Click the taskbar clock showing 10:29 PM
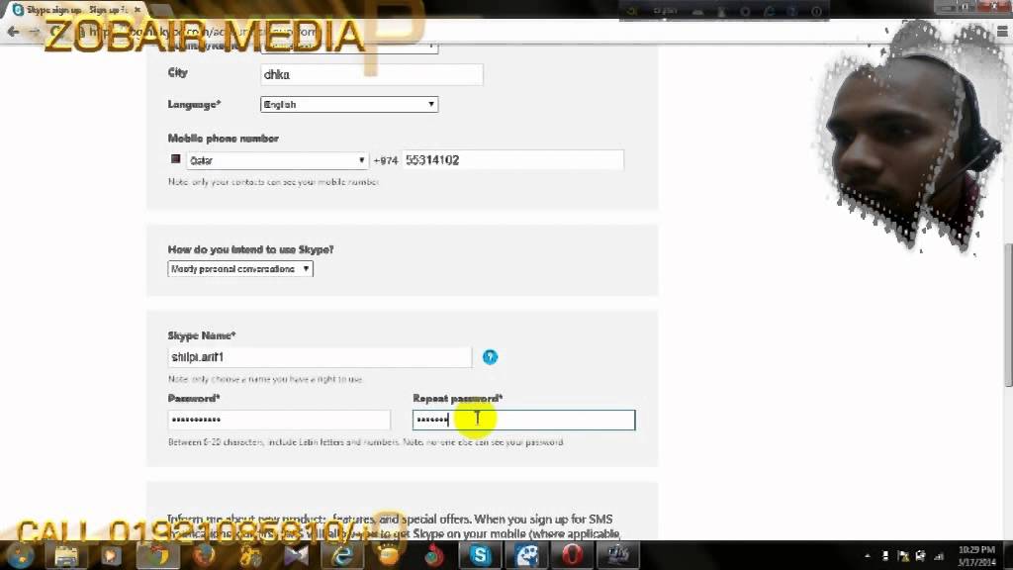1013x570 pixels. tap(976, 556)
